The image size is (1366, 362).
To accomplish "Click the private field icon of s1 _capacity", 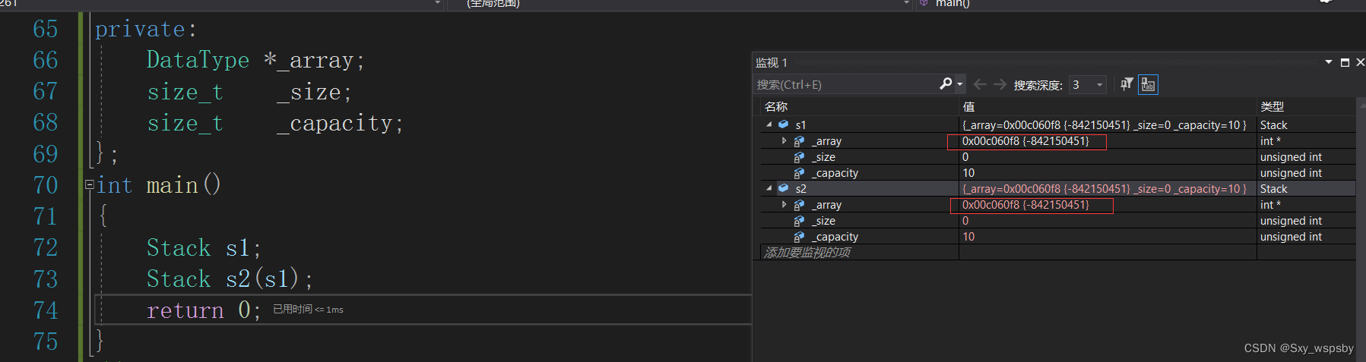I will tap(799, 173).
